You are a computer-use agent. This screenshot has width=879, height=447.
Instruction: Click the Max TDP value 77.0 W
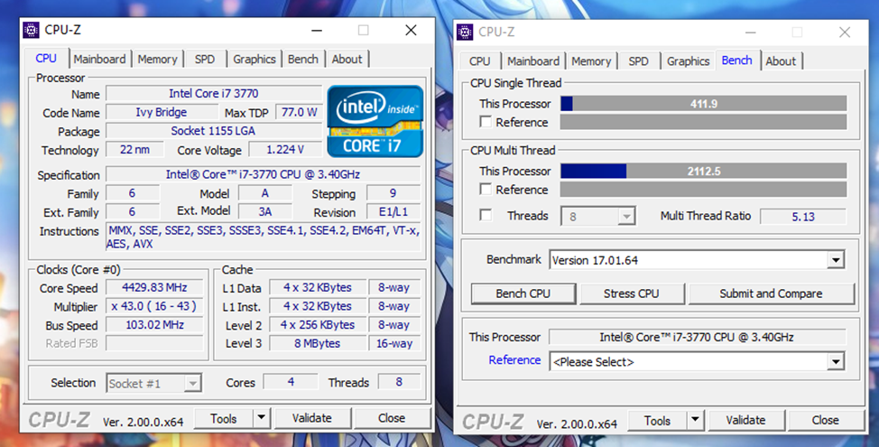tap(299, 112)
